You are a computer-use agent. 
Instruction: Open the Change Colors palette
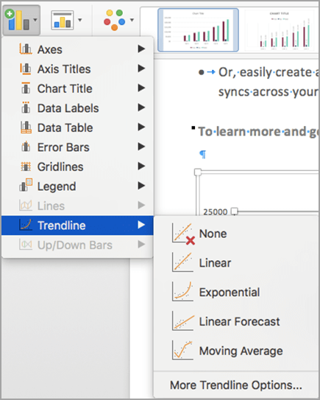tap(118, 20)
